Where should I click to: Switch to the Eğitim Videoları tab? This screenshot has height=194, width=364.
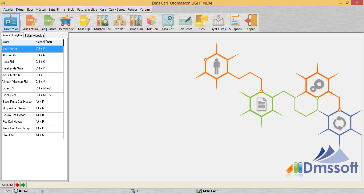pos(34,36)
